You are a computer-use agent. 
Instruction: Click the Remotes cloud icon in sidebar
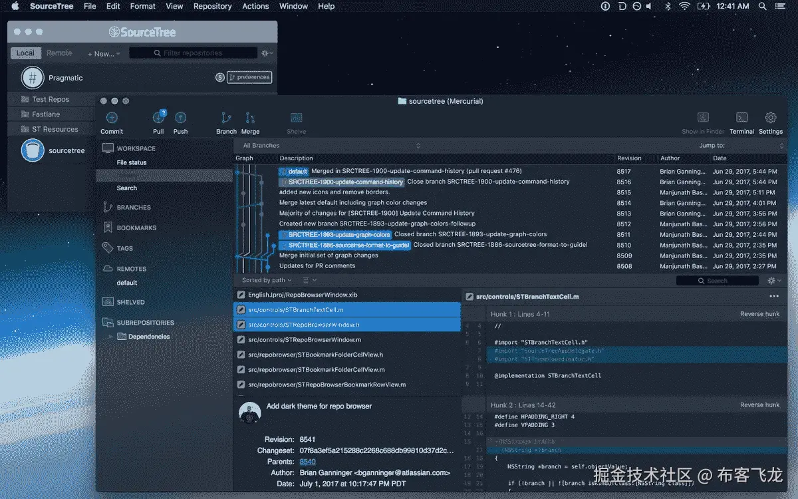(x=108, y=269)
